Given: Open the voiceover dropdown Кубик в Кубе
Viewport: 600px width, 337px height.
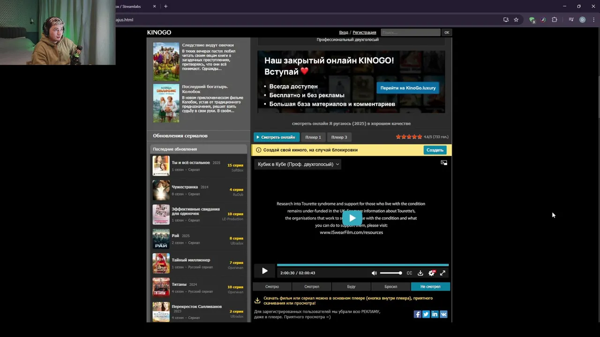Looking at the screenshot, I should 298,164.
